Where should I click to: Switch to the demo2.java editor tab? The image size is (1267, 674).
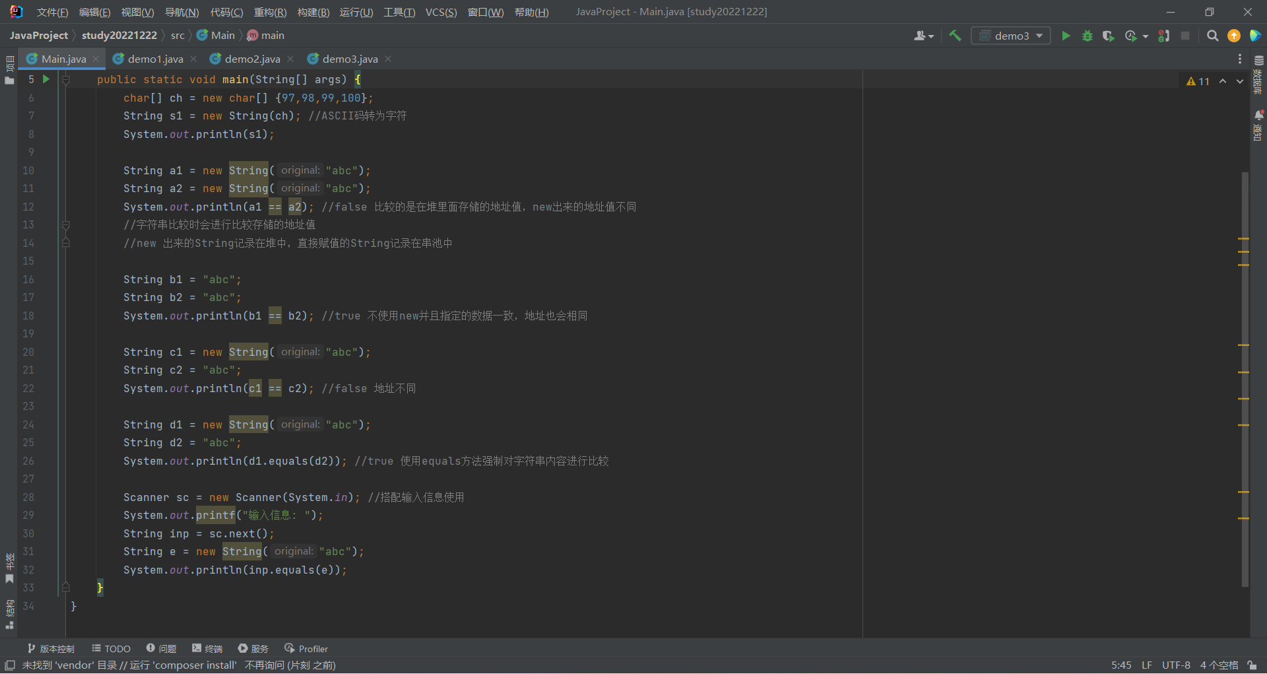click(x=252, y=59)
